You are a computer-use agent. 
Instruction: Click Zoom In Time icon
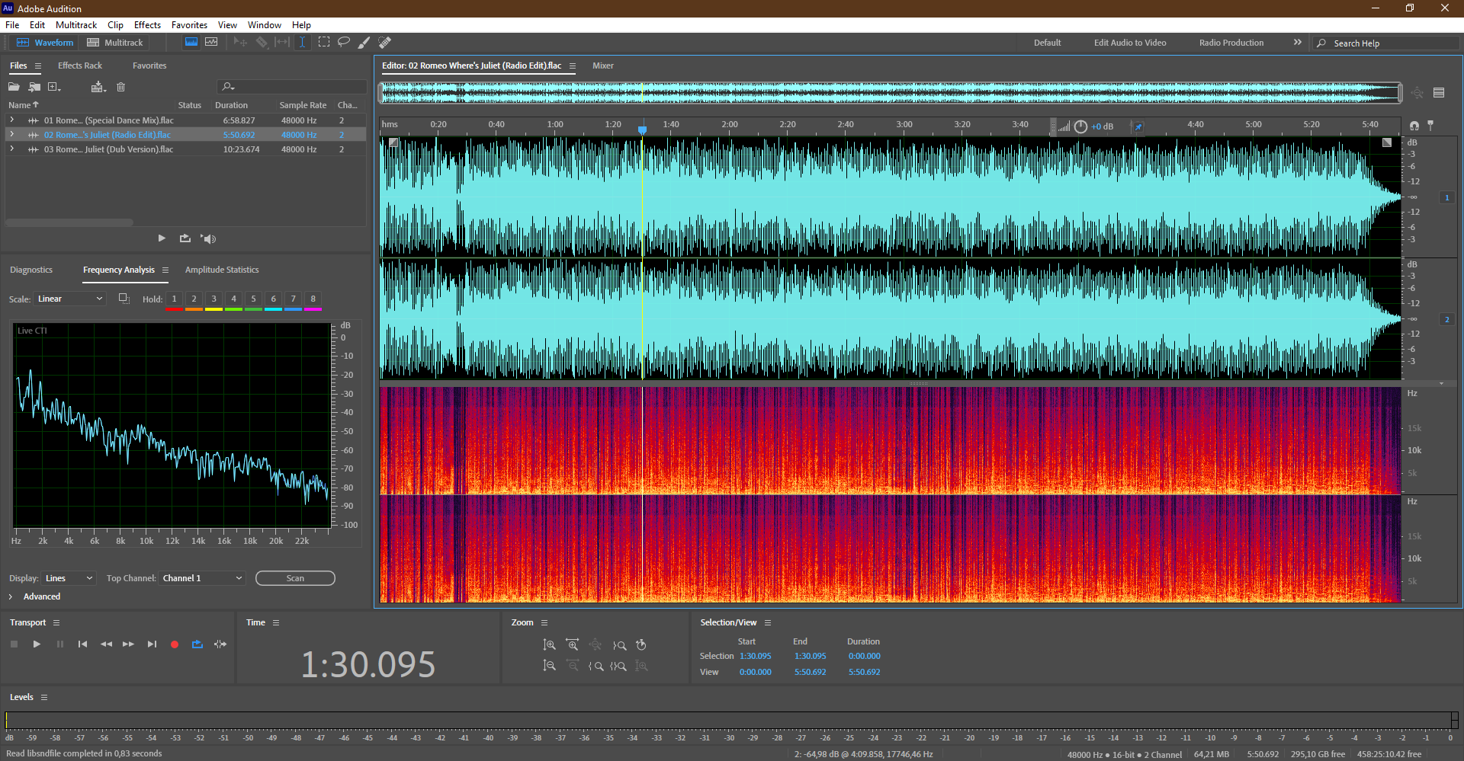[x=572, y=645]
